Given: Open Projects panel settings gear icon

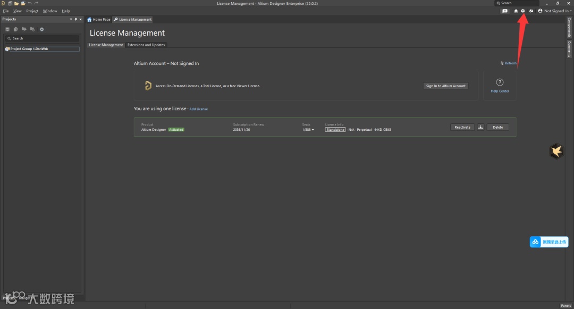Looking at the screenshot, I should (42, 29).
